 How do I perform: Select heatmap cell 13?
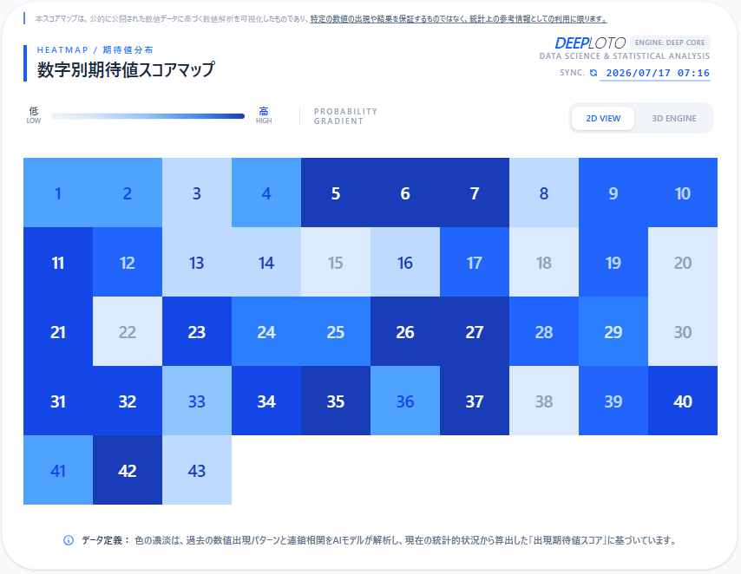click(197, 262)
